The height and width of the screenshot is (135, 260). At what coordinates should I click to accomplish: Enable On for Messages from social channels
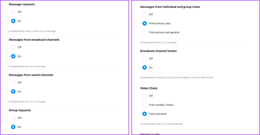[x=13, y=92]
